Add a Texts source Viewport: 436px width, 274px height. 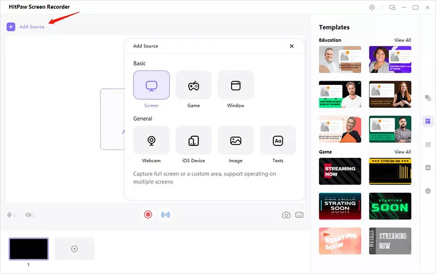coord(278,141)
